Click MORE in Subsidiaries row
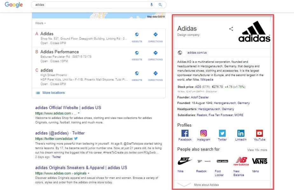The height and width of the screenshot is (190, 294). coord(239,115)
